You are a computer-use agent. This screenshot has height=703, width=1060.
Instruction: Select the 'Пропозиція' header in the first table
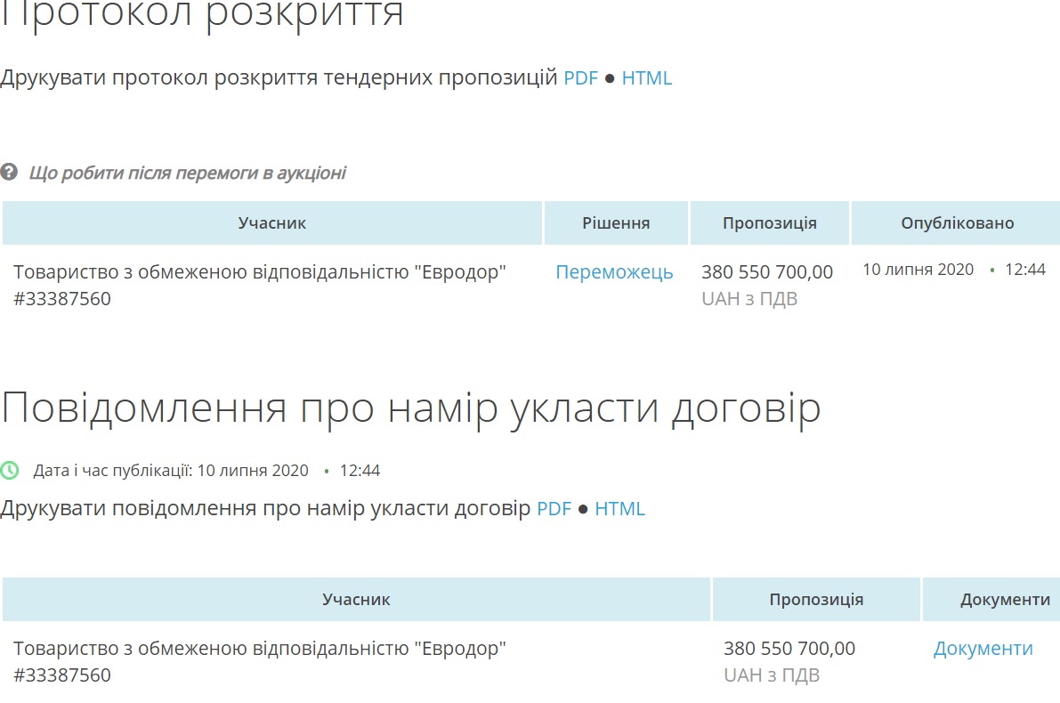click(769, 223)
